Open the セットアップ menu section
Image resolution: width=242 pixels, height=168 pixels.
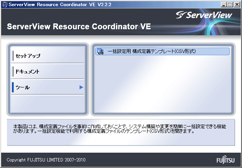click(48, 56)
